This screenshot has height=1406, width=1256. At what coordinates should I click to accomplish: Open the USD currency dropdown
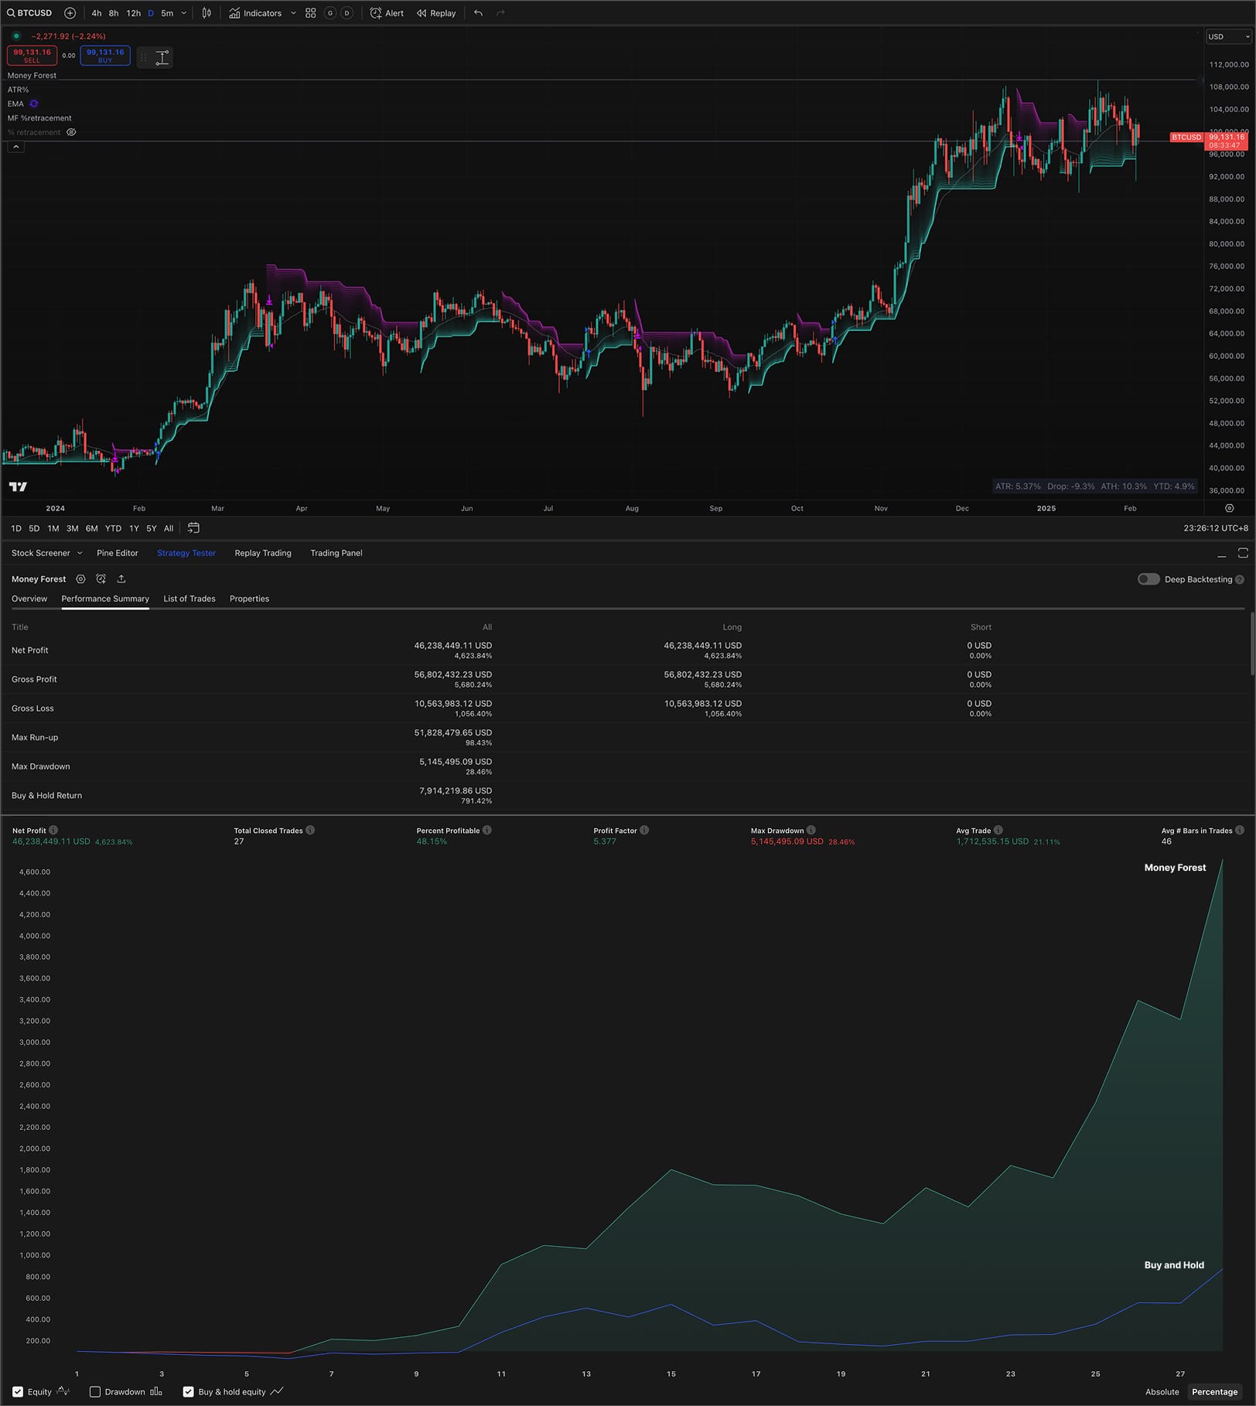tap(1228, 37)
